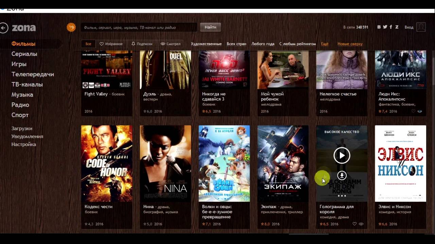
Task: Click the orange Zona round logo icon
Action: [x=71, y=27]
